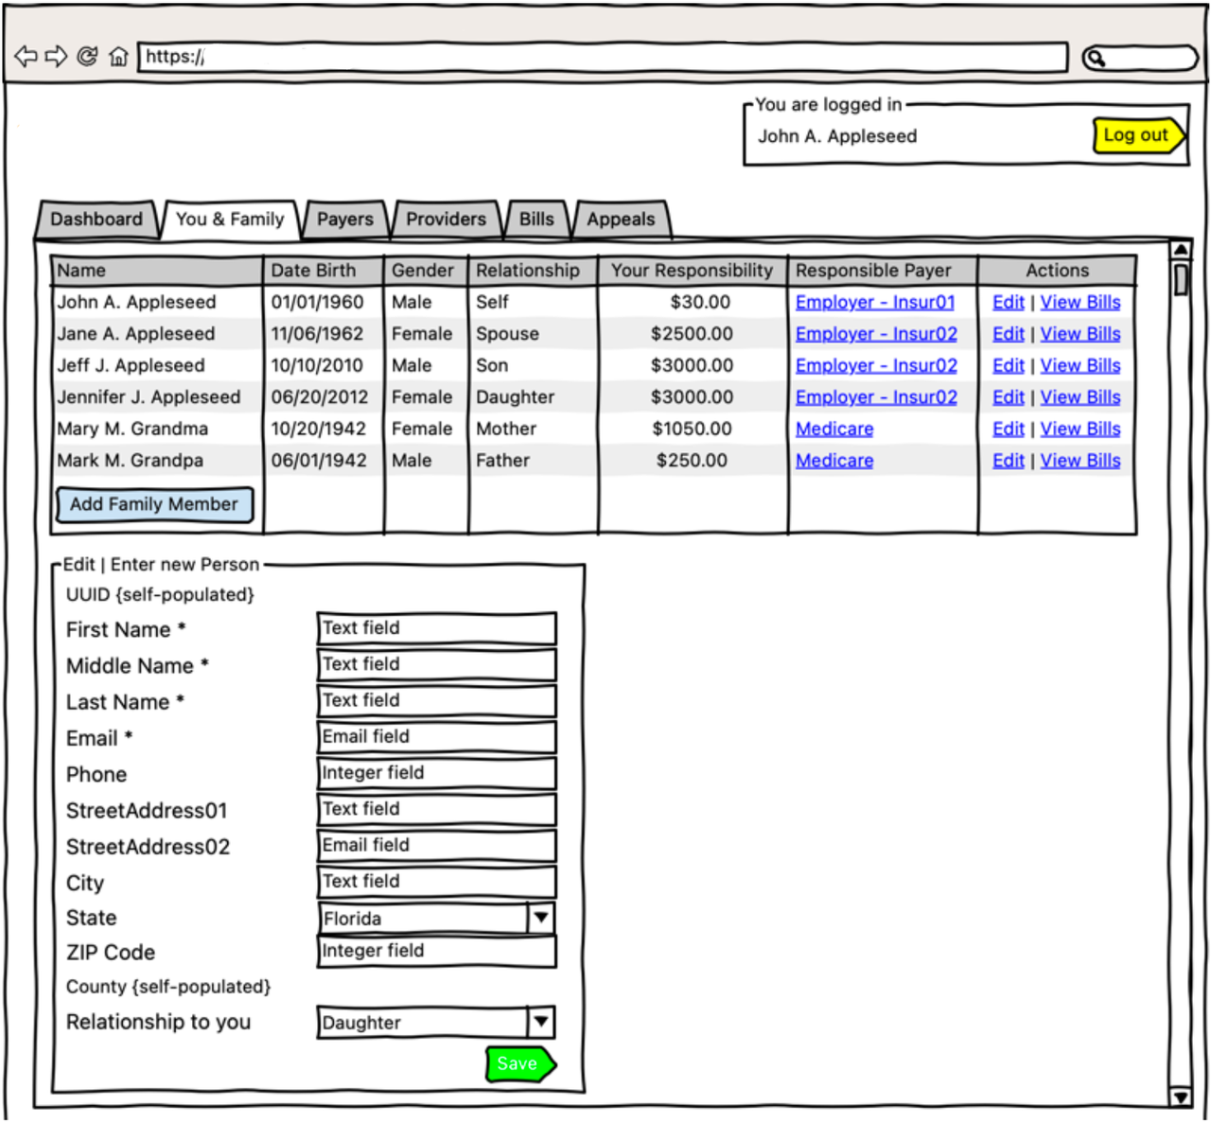Open the State dropdown showing Florida
The height and width of the screenshot is (1124, 1211).
click(x=540, y=918)
